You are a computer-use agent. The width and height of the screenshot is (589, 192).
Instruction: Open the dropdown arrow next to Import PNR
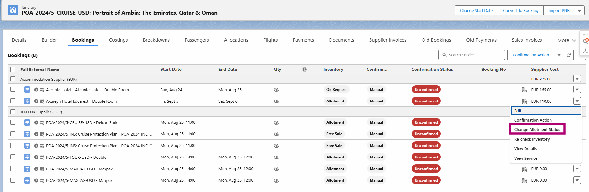pos(579,11)
